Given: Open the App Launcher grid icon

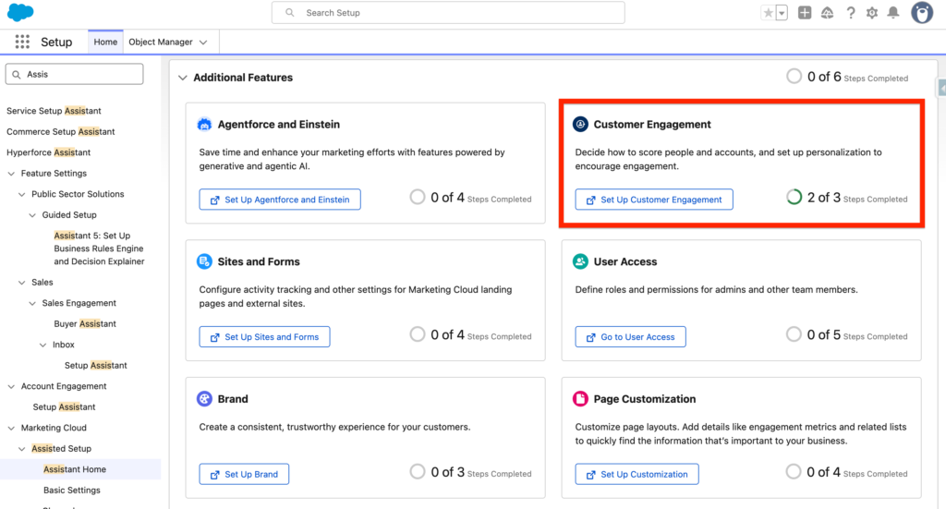Looking at the screenshot, I should [x=22, y=42].
